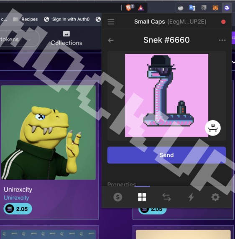This screenshot has height=239, width=235.
Task: Open the Phantom ghost extension icon
Action: coord(227,8)
